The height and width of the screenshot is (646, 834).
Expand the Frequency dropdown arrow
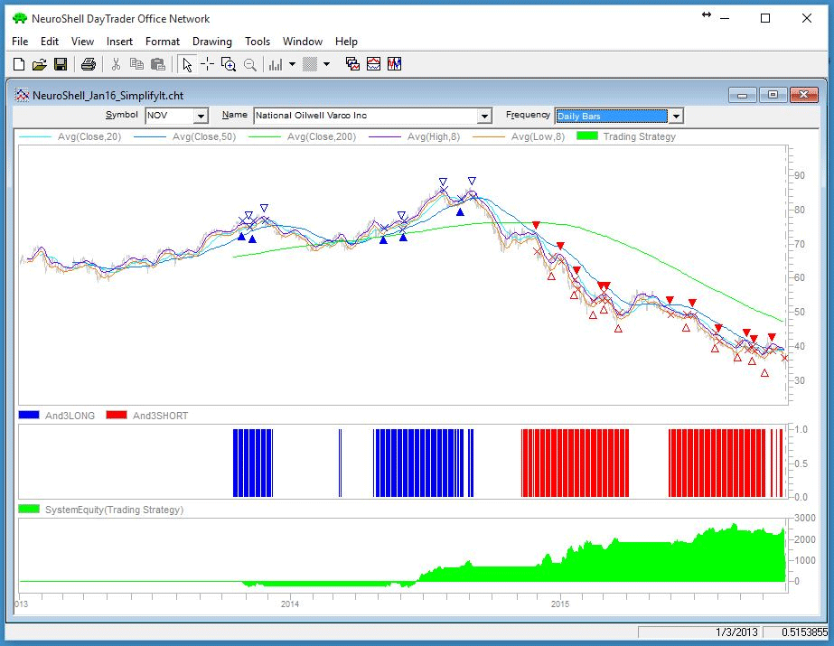tap(676, 116)
